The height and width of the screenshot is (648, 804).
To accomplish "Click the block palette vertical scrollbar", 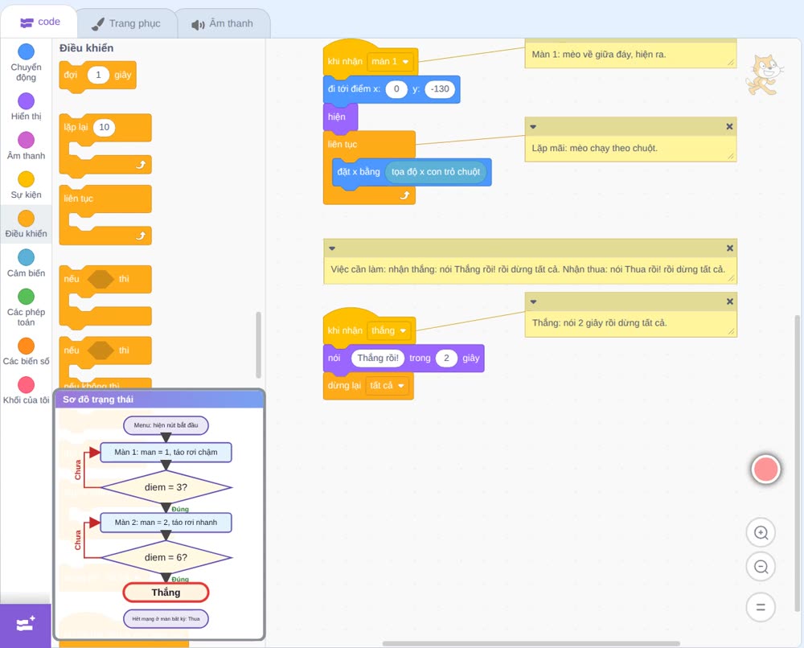I will pos(258,345).
